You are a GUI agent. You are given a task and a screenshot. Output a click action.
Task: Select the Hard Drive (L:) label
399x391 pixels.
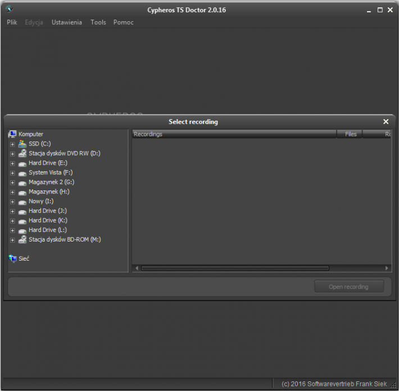tap(48, 230)
